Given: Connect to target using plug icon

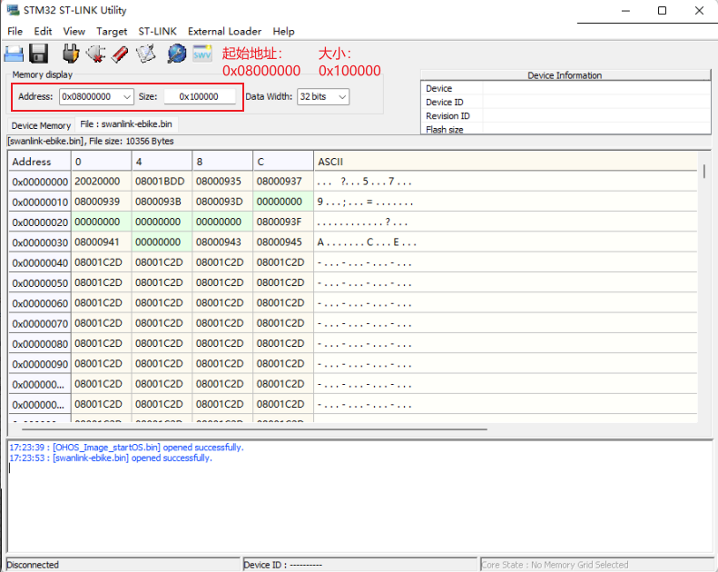Looking at the screenshot, I should (x=71, y=54).
